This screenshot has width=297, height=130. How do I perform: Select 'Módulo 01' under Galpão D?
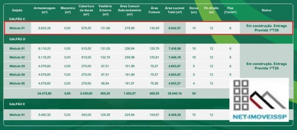click(17, 49)
